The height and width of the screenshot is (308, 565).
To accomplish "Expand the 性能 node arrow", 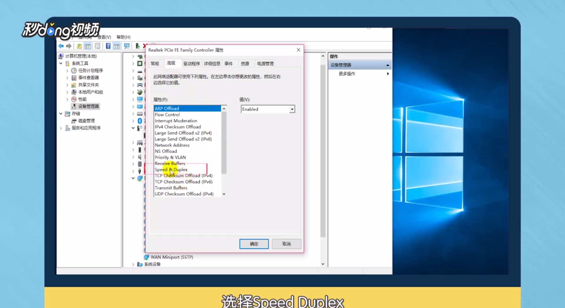I will pos(67,99).
